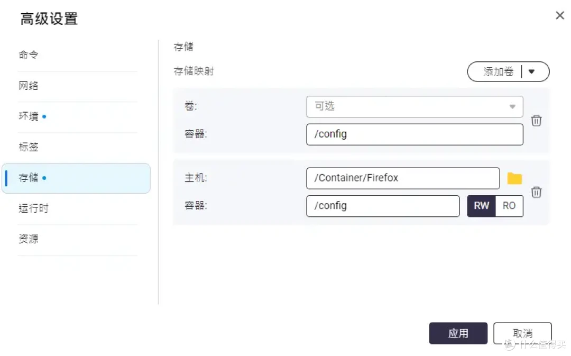Set mapping permission to RW

click(x=481, y=206)
